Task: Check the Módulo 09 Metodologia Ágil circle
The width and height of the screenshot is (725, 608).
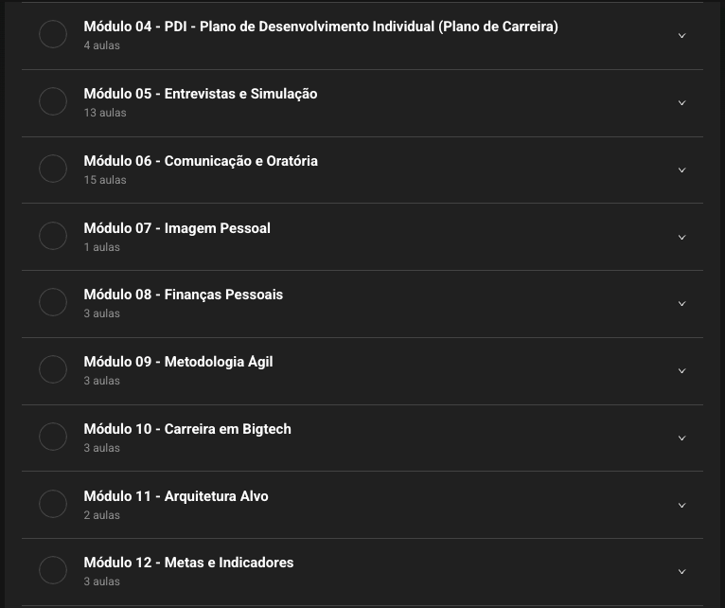Action: tap(53, 369)
